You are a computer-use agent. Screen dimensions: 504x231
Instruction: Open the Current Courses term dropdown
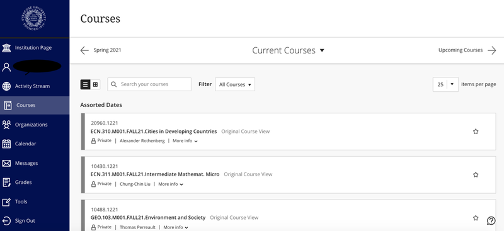(288, 50)
